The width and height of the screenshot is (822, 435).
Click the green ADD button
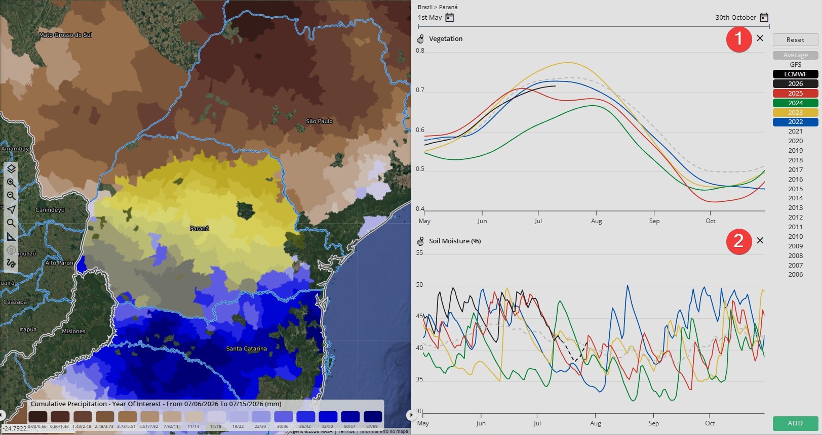pyautogui.click(x=795, y=423)
